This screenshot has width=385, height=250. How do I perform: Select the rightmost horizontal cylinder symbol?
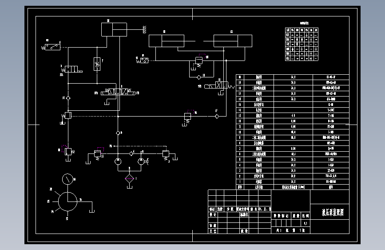233,41
